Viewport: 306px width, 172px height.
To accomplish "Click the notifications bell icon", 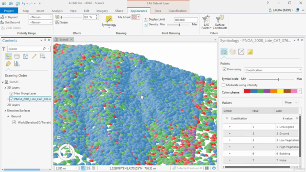I will pos(297,10).
